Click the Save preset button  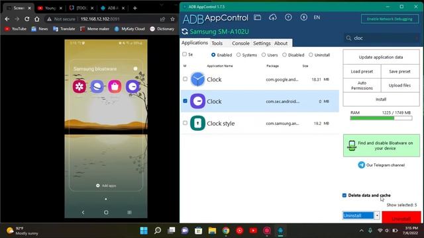pos(400,71)
